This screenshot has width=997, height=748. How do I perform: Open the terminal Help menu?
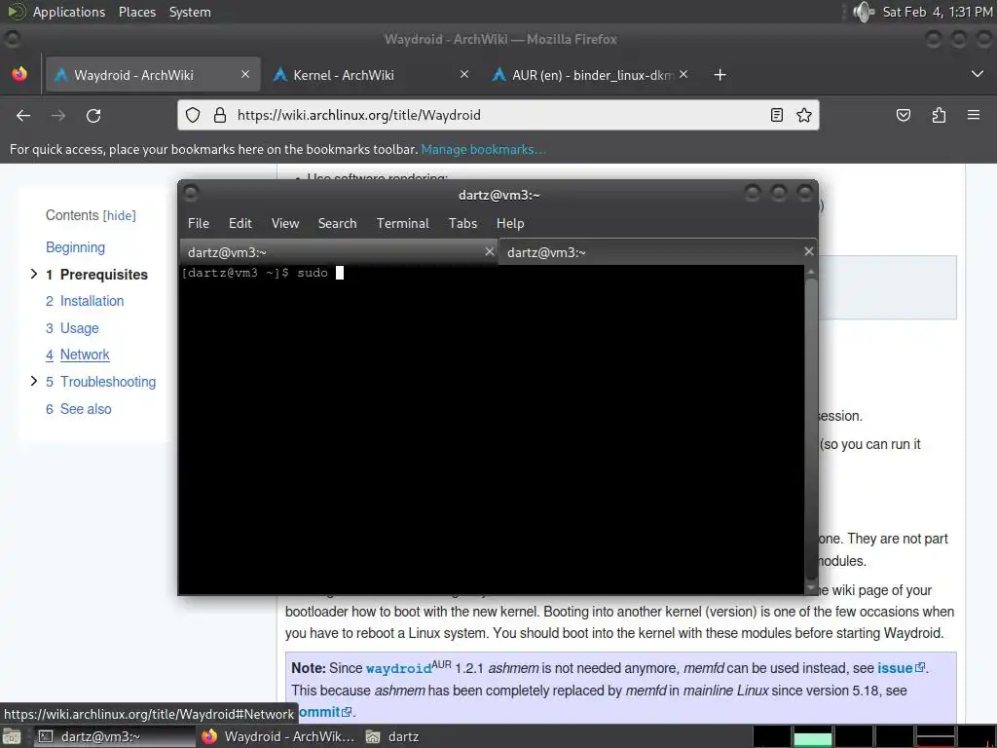510,223
